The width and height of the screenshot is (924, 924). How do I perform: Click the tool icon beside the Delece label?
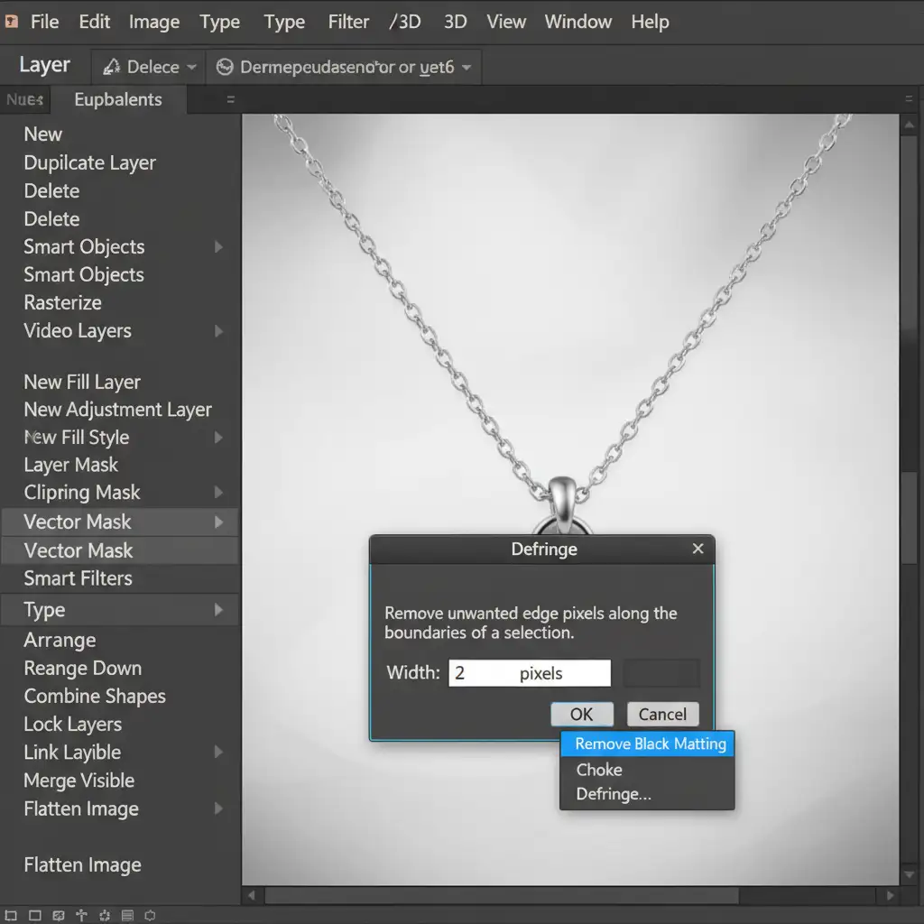coord(112,68)
